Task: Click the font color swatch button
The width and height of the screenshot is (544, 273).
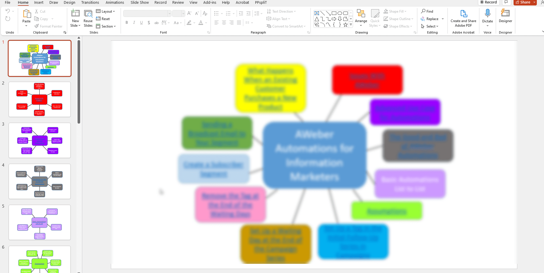Action: pyautogui.click(x=201, y=23)
